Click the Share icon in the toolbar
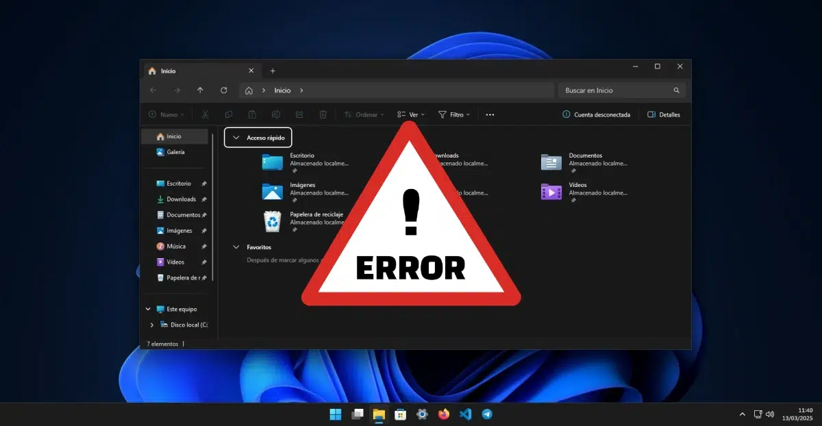This screenshot has width=822, height=426. 299,114
